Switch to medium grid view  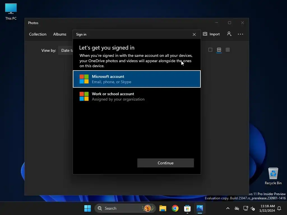point(219,50)
